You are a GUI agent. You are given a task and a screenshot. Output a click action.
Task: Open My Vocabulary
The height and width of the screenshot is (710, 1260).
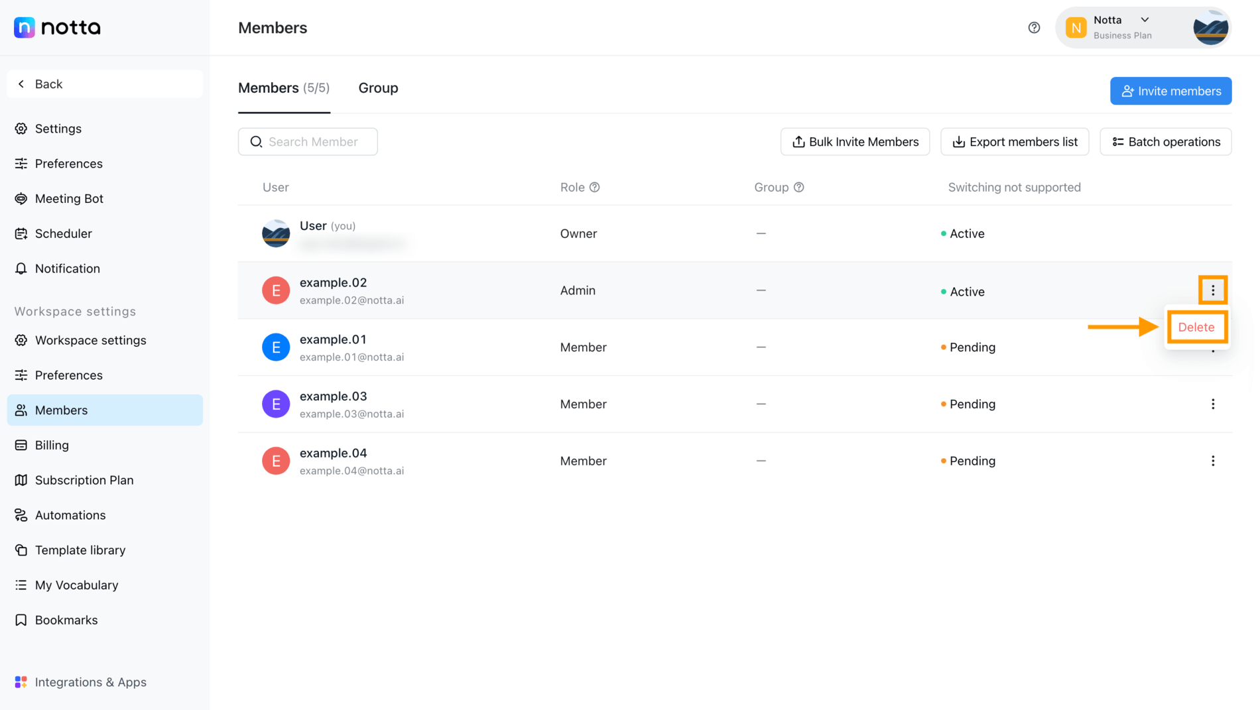coord(76,585)
